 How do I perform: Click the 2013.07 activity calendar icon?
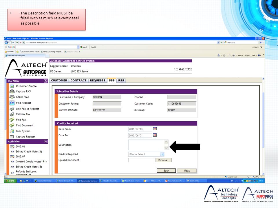tap(12, 157)
